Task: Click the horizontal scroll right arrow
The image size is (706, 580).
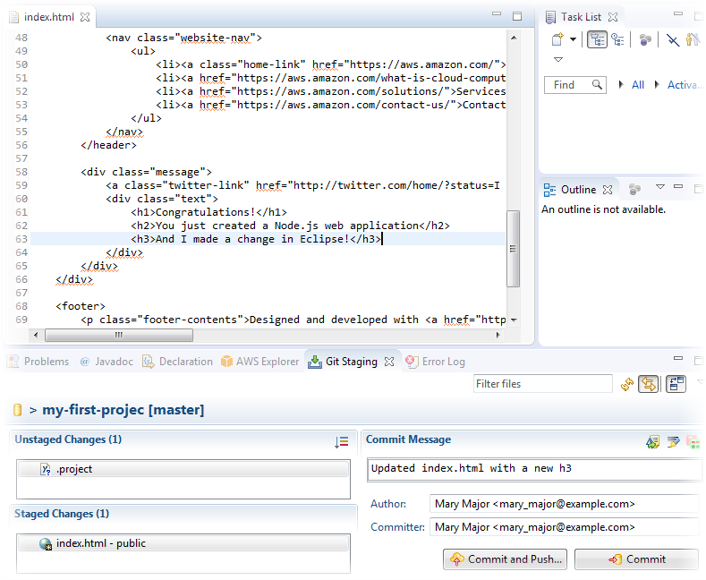Action: coord(498,335)
